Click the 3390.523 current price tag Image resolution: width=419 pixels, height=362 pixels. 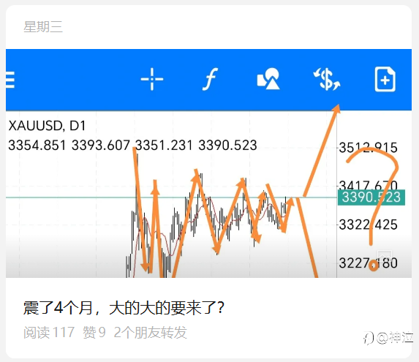coord(371,197)
